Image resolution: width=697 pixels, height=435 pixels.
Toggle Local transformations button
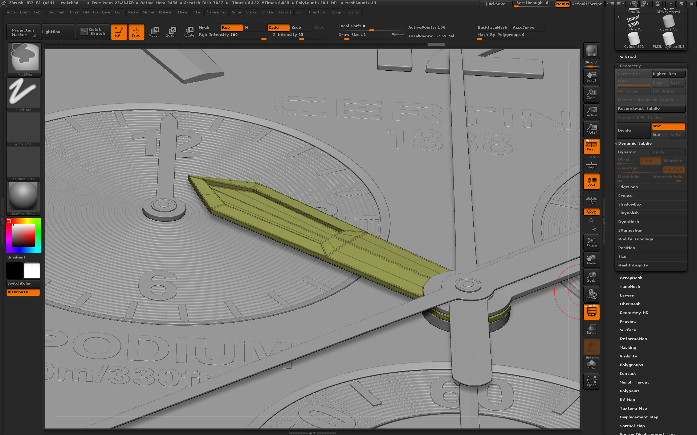point(591,181)
